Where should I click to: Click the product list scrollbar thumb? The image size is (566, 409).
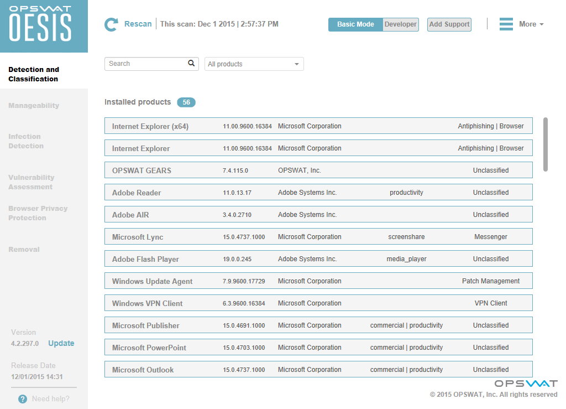point(546,144)
